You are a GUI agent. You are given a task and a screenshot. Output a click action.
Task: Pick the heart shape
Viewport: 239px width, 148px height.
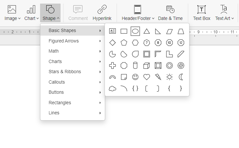[147, 77]
